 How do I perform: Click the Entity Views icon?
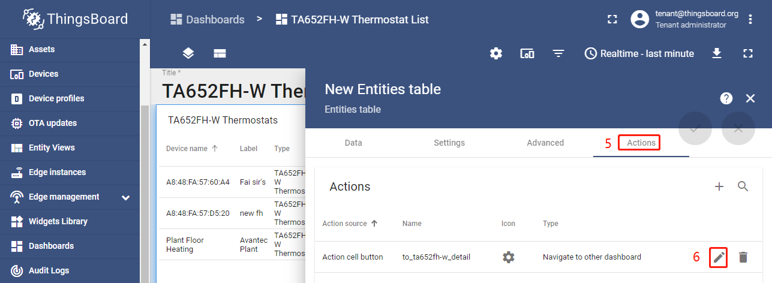tap(17, 147)
